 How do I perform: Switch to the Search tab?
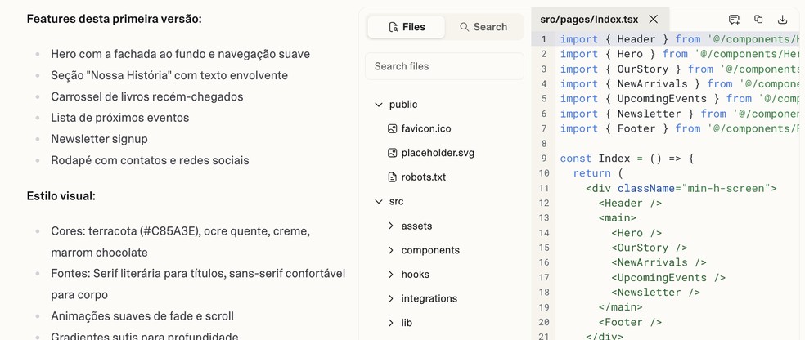point(483,27)
